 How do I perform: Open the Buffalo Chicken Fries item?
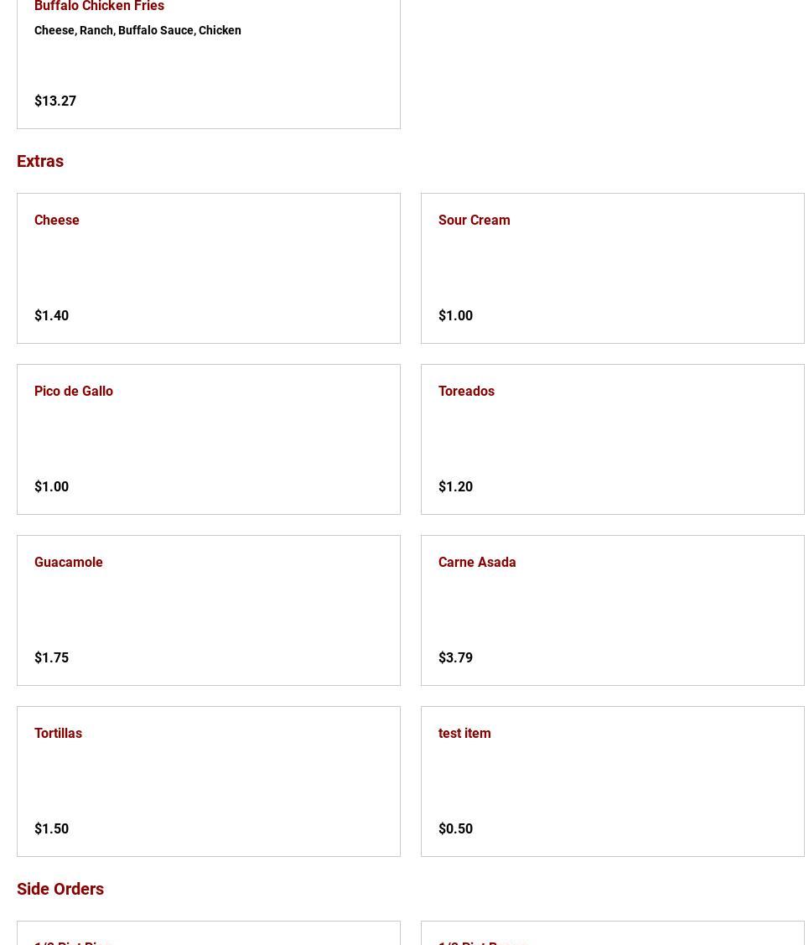[x=99, y=7]
